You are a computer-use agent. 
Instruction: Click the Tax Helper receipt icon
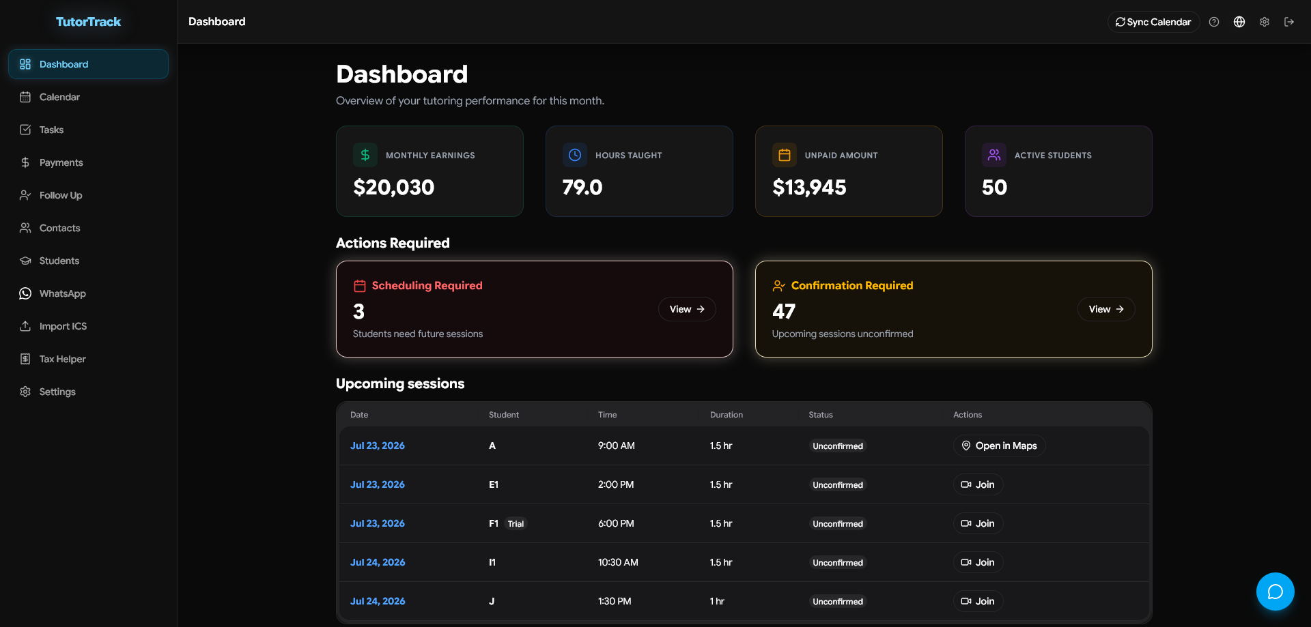coord(25,359)
